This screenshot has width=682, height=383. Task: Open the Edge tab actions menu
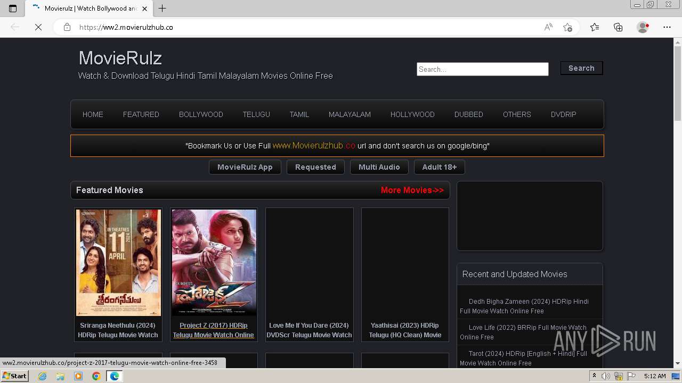click(13, 9)
